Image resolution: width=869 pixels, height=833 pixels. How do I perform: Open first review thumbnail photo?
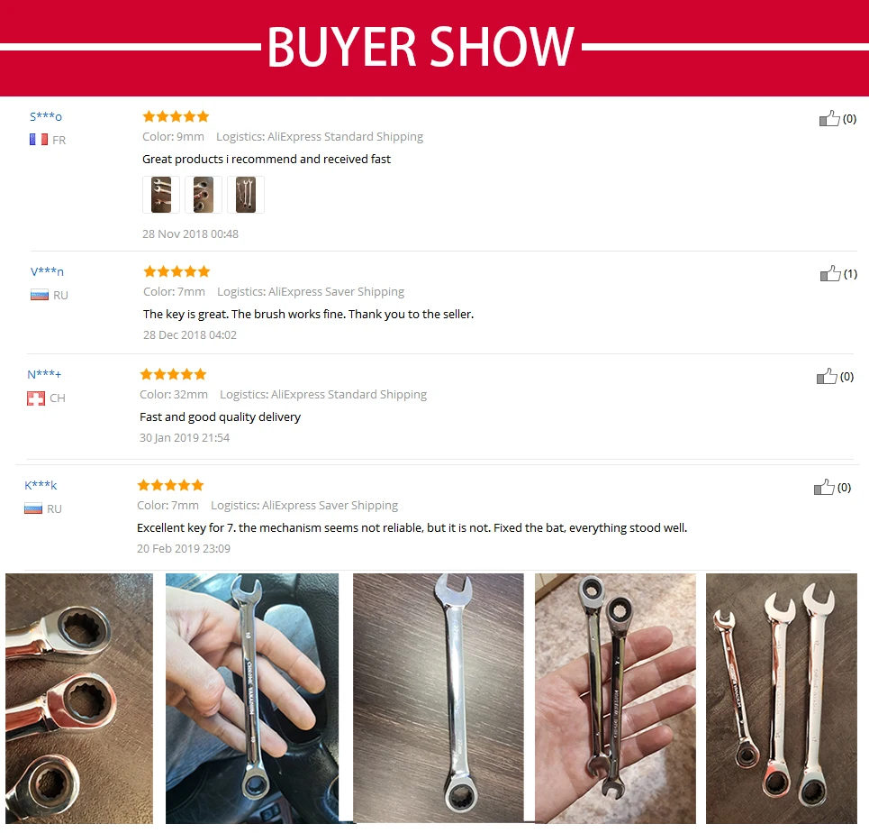click(x=160, y=195)
